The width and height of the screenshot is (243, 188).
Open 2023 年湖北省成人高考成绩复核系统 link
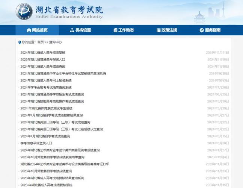46,185
